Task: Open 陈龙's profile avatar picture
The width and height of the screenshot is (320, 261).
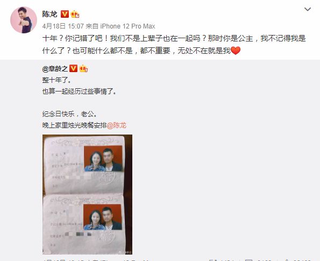Action: 24,20
